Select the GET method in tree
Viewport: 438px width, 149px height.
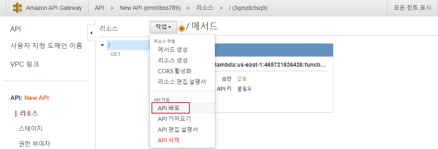point(116,54)
